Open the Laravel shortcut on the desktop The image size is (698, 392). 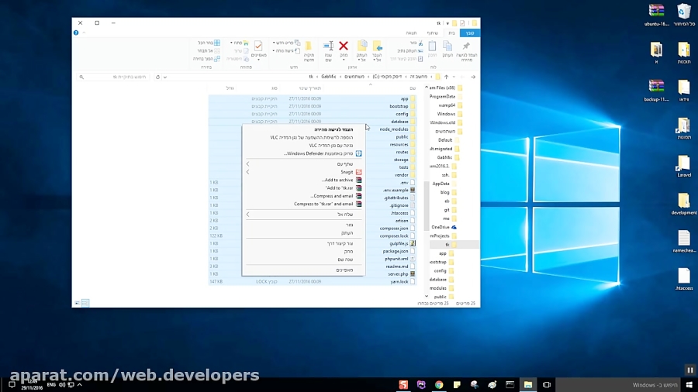coord(683,165)
